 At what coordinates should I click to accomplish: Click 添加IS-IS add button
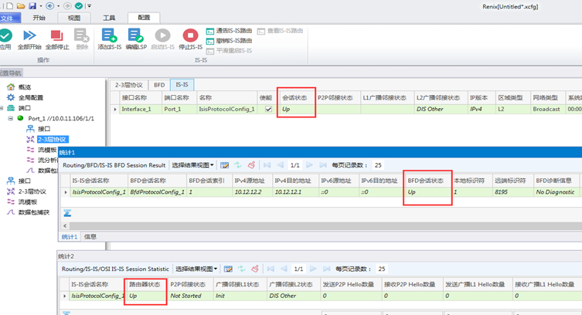point(110,39)
